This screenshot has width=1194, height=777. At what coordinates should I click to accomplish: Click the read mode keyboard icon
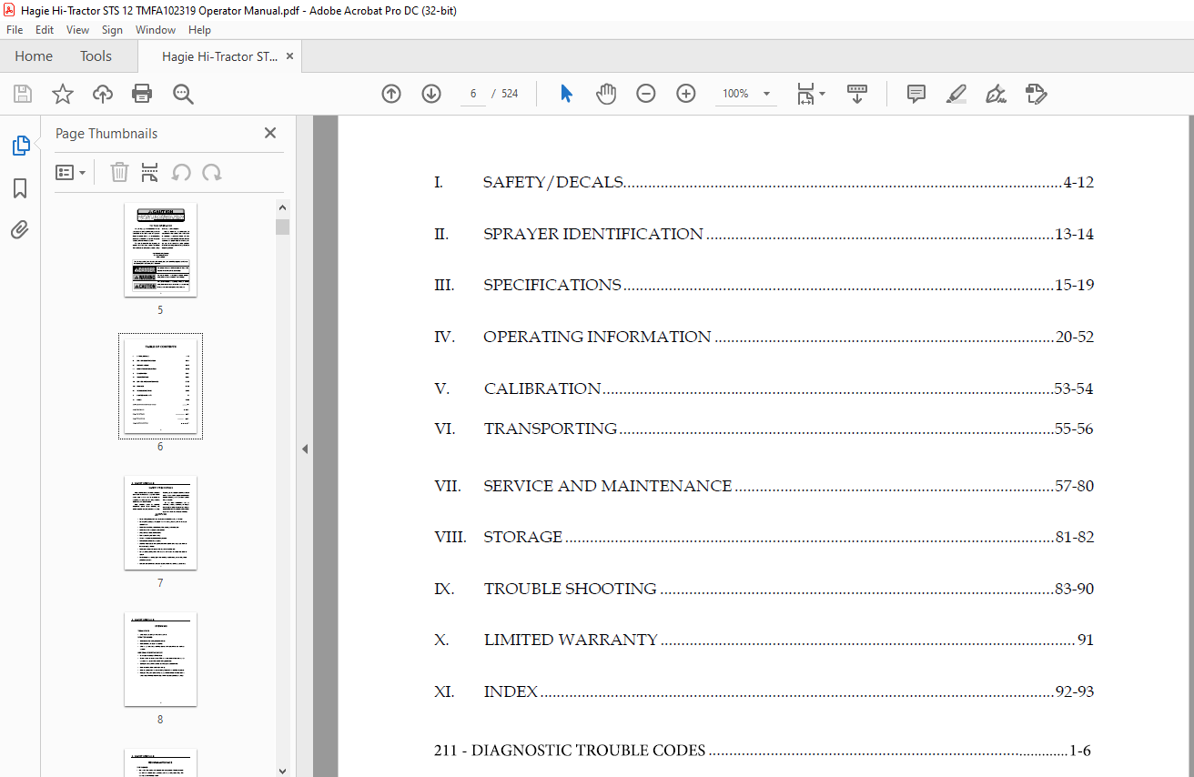point(857,94)
